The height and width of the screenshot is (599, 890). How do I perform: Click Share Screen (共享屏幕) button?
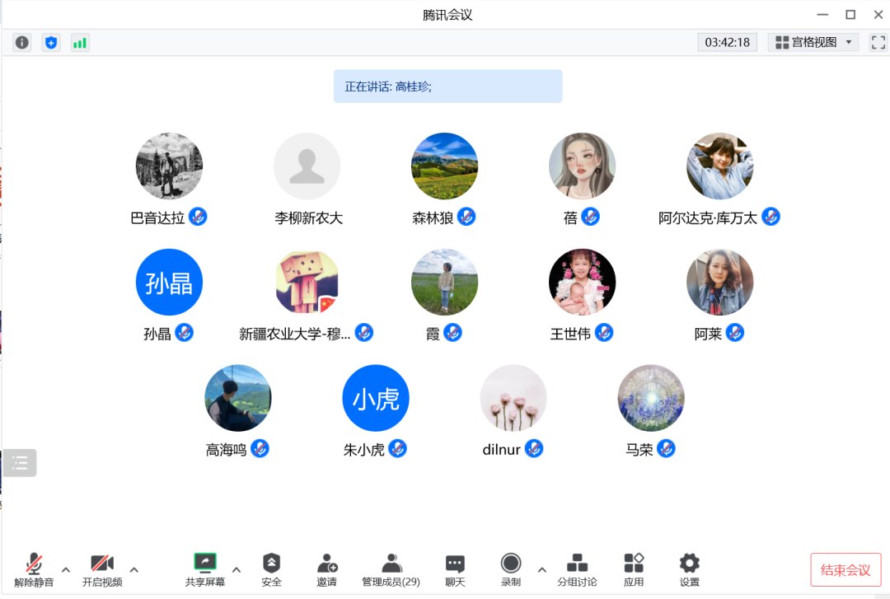pos(204,569)
